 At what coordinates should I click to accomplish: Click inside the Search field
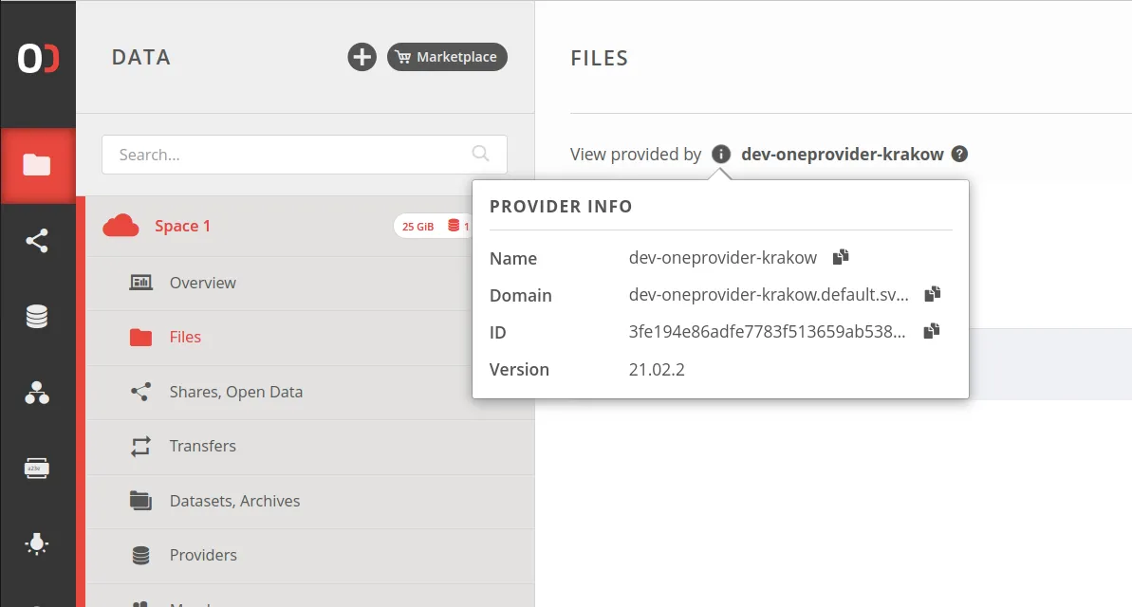(285, 154)
